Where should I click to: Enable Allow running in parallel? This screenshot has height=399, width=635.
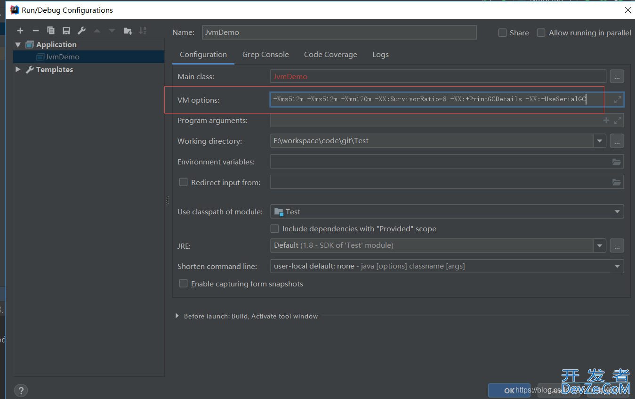tap(541, 33)
